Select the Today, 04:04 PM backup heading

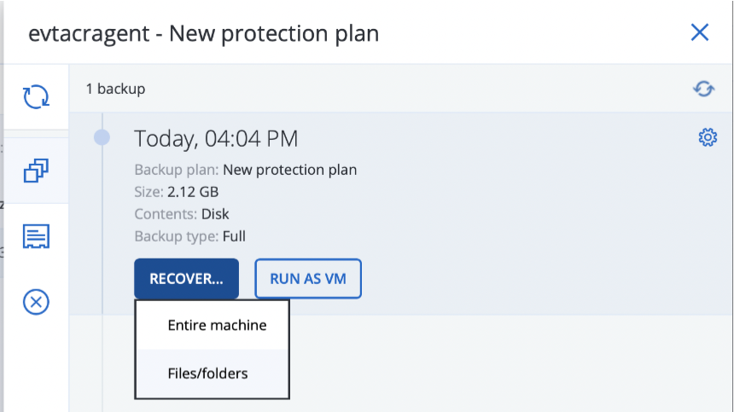[x=216, y=138]
